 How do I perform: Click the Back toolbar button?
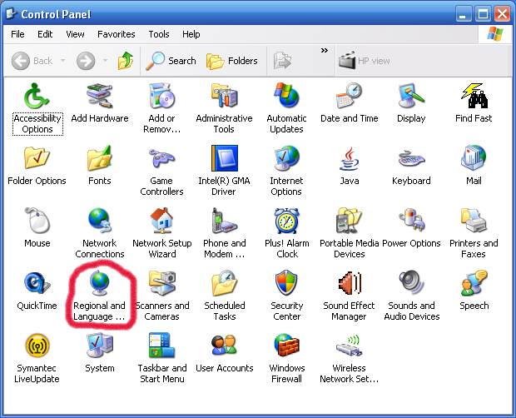click(32, 61)
